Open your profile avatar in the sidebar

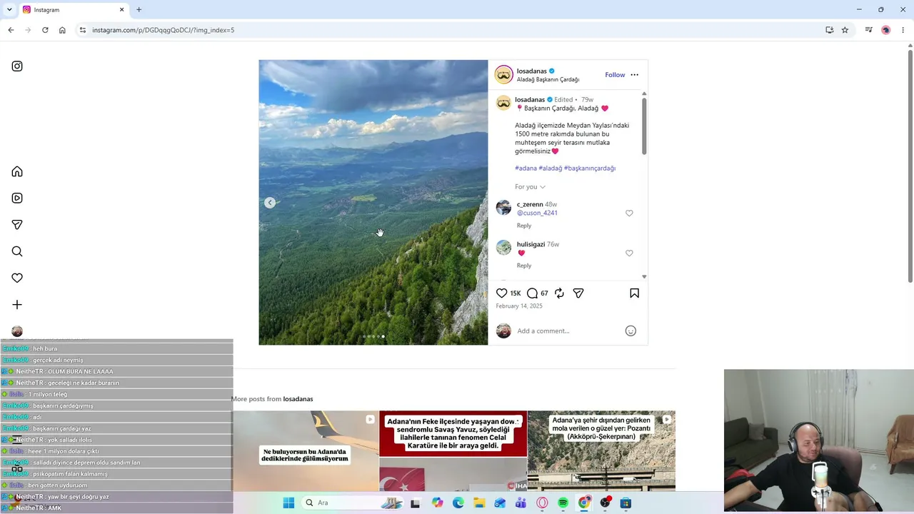tap(17, 331)
